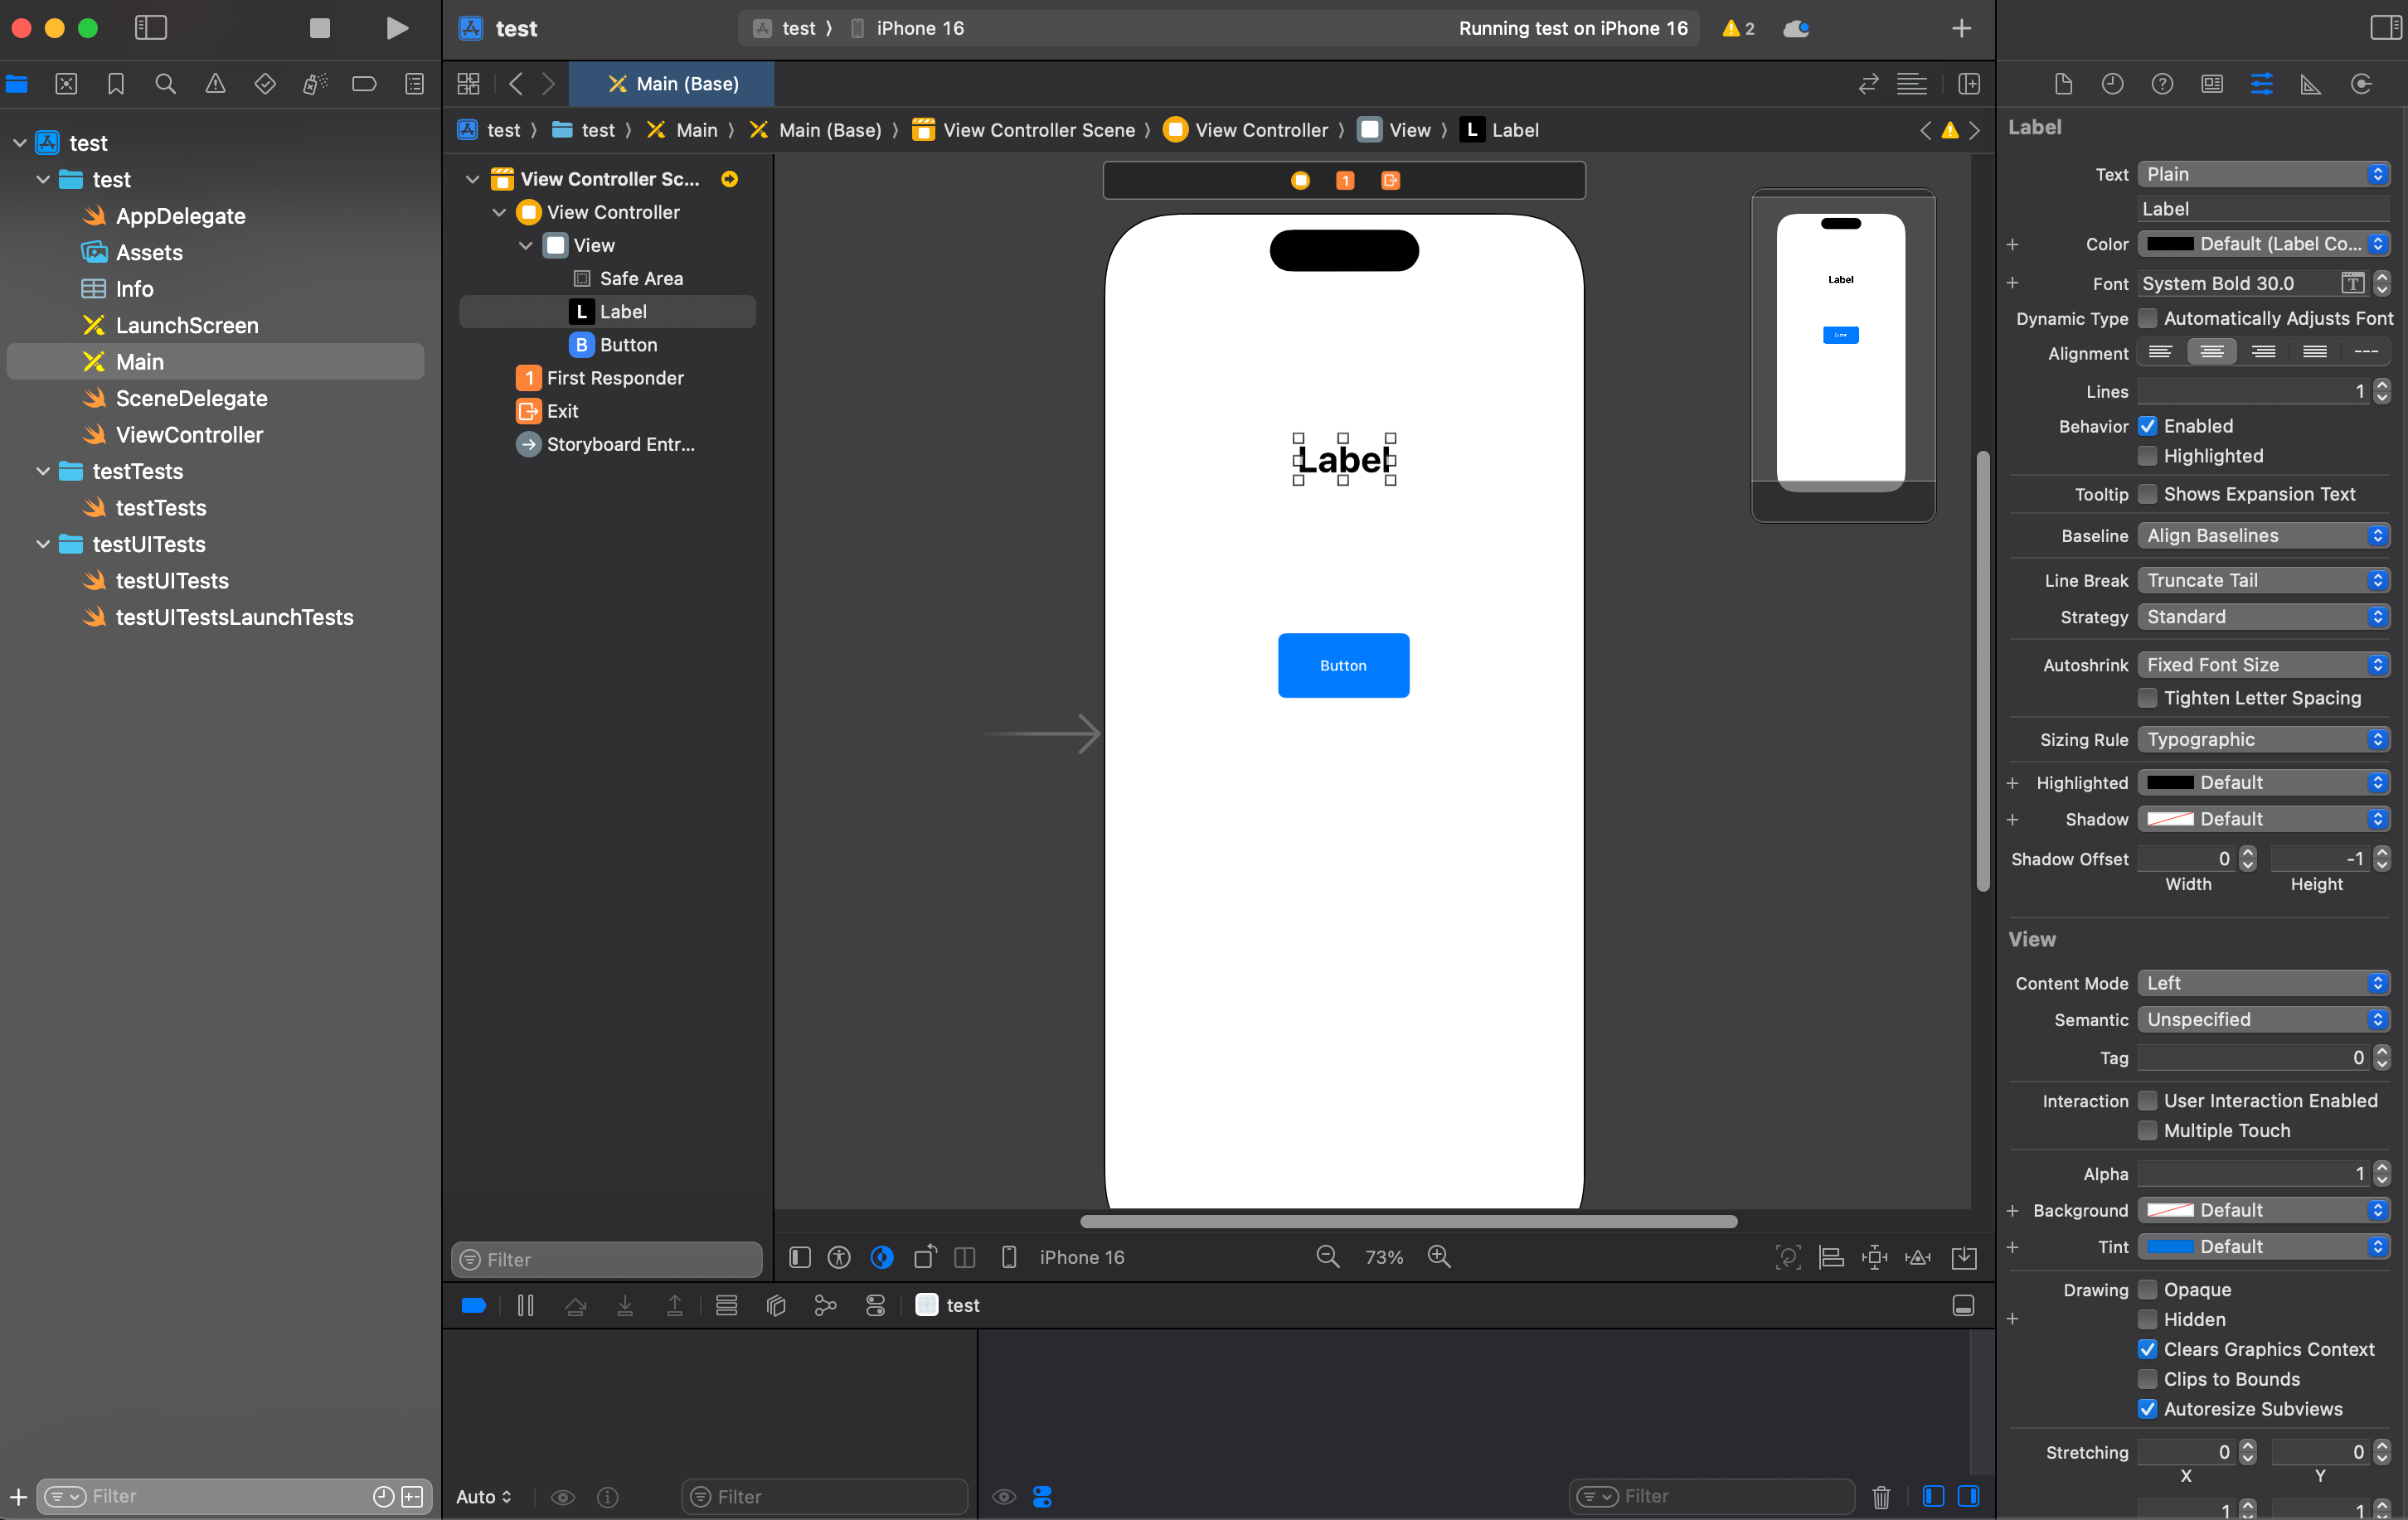Uncheck Clears Graphics Context

click(x=2147, y=1349)
